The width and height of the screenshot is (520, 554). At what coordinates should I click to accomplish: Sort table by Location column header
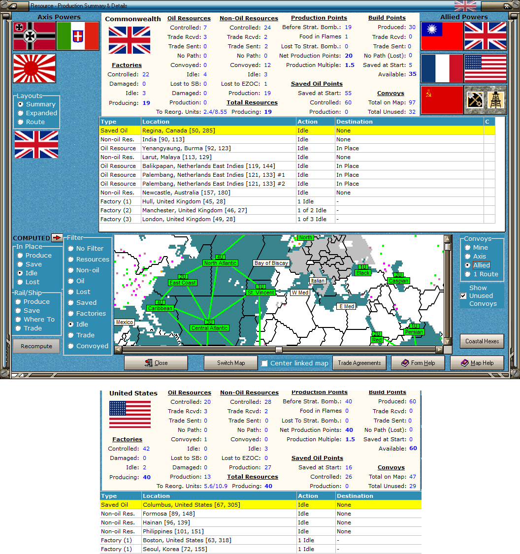[x=219, y=122]
